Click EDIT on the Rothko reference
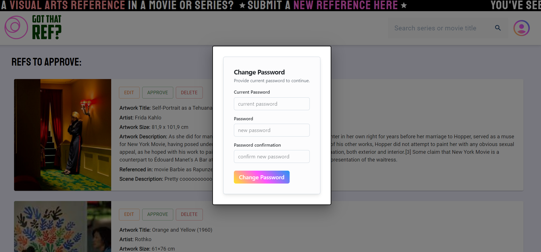Screen dimensions: 541x252 [x=129, y=214]
